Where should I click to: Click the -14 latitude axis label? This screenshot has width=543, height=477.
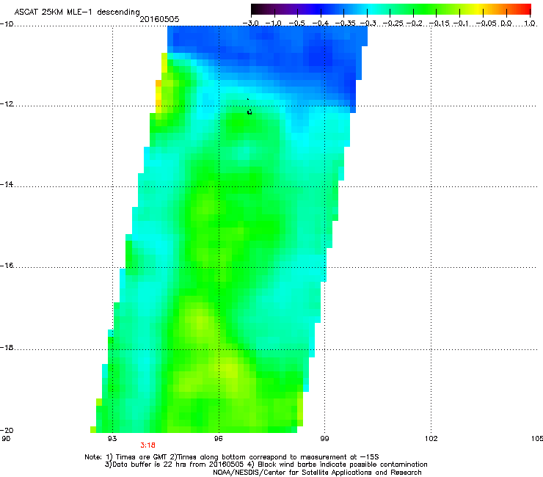[7, 185]
